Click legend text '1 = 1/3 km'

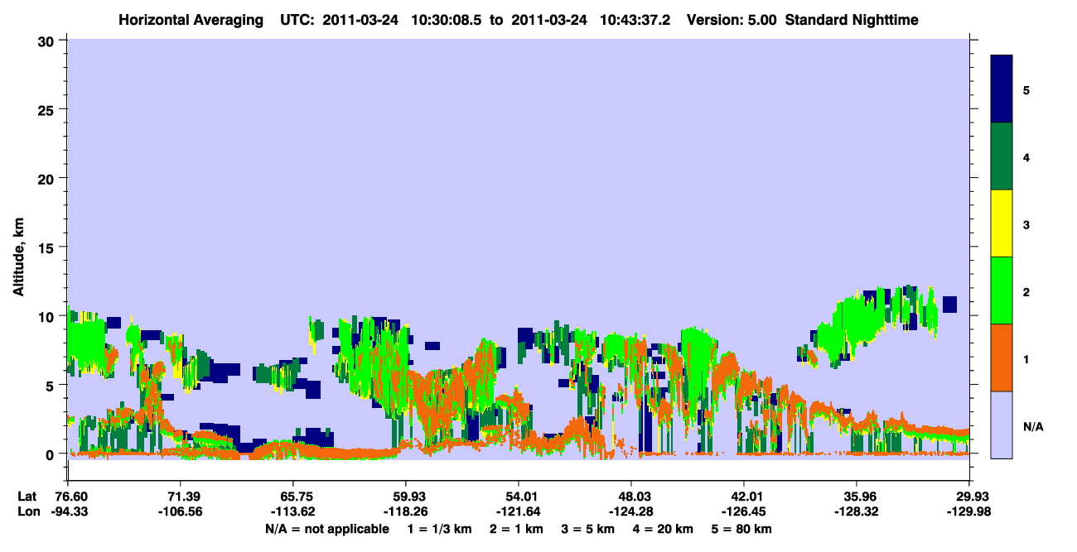click(439, 529)
